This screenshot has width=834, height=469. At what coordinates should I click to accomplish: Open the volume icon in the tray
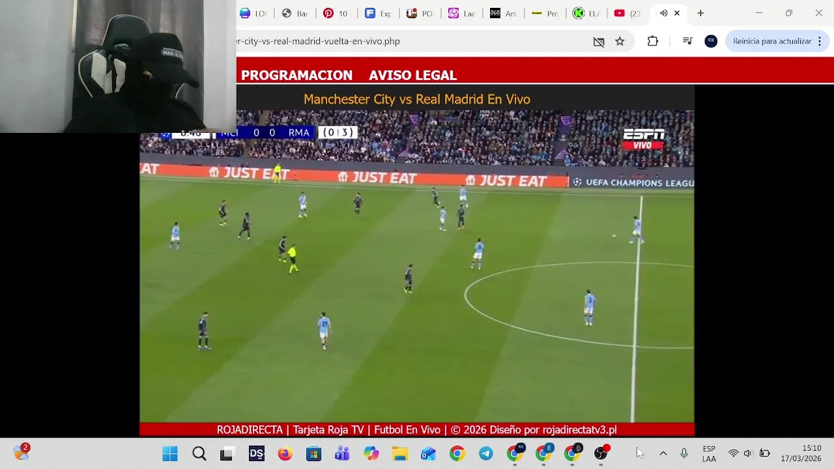[x=748, y=453]
